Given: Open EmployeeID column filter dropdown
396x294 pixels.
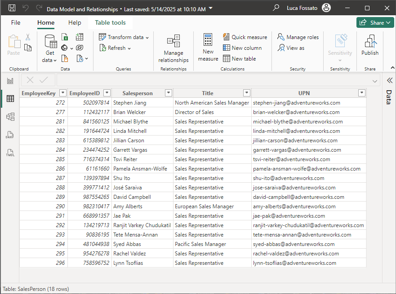Looking at the screenshot, I should (x=107, y=93).
